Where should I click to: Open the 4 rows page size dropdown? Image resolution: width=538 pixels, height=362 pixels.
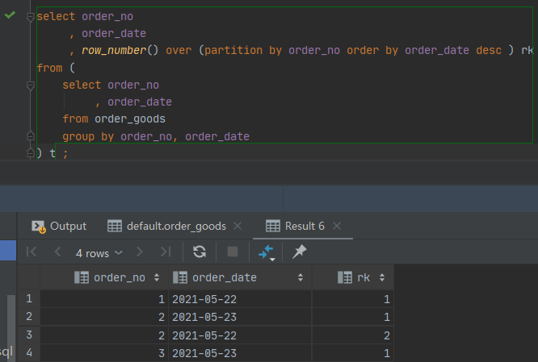click(99, 253)
